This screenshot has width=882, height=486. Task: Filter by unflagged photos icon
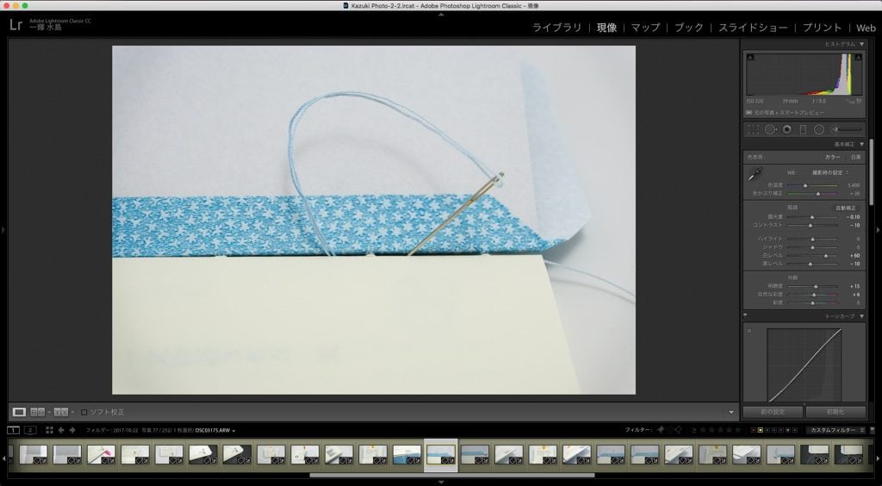[x=669, y=430]
